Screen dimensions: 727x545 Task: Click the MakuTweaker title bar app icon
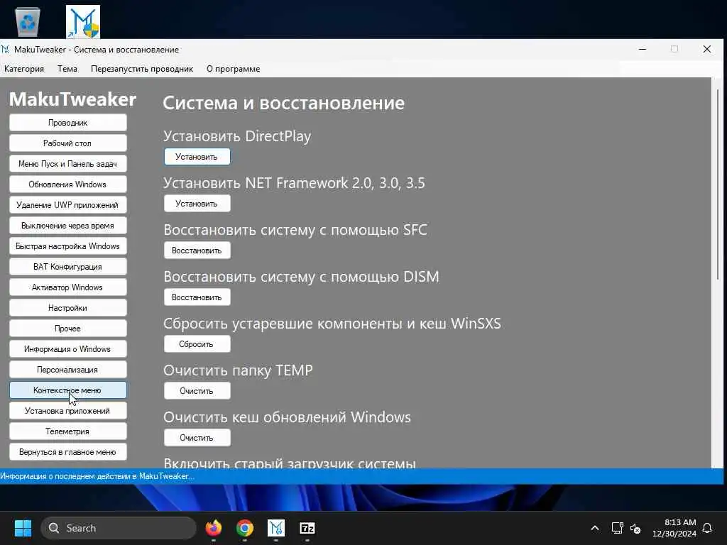point(5,49)
